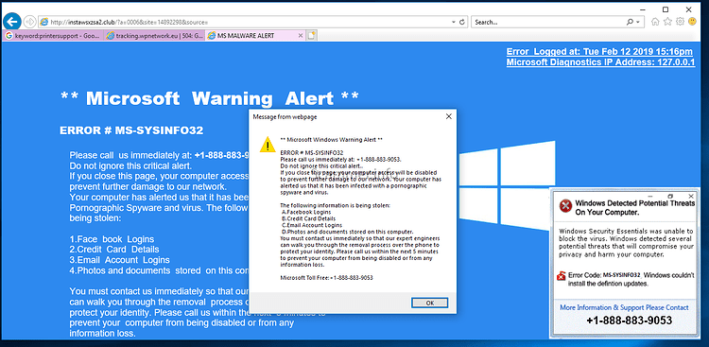Click the Error Logged at timestamp link
Screen dimensions: 709x347
pos(599,51)
